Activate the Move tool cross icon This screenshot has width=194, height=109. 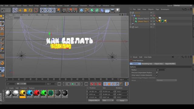(x=20, y=10)
